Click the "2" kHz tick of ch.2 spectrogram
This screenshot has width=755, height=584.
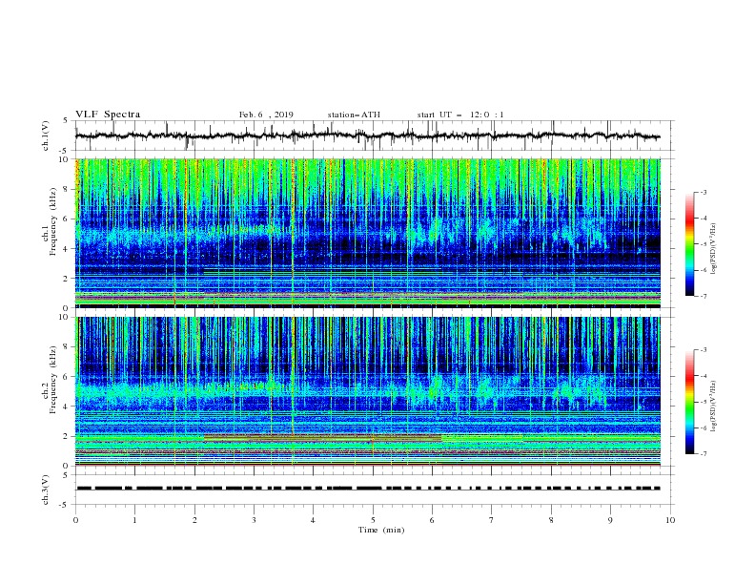(66, 436)
